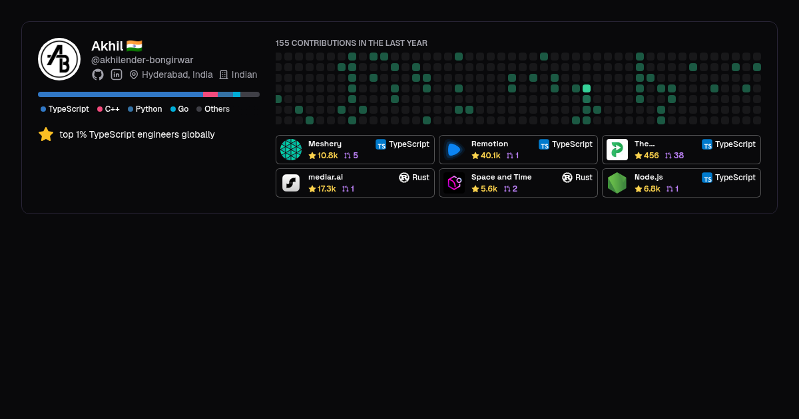The image size is (799, 419).
Task: Click the 5.6k star count
Action: 489,189
